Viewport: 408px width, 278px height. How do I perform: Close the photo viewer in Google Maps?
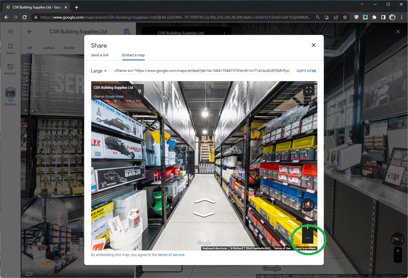[x=398, y=32]
